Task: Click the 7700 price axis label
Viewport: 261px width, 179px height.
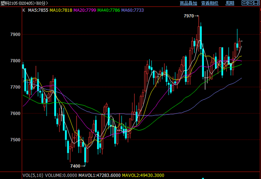Action: pos(15,87)
